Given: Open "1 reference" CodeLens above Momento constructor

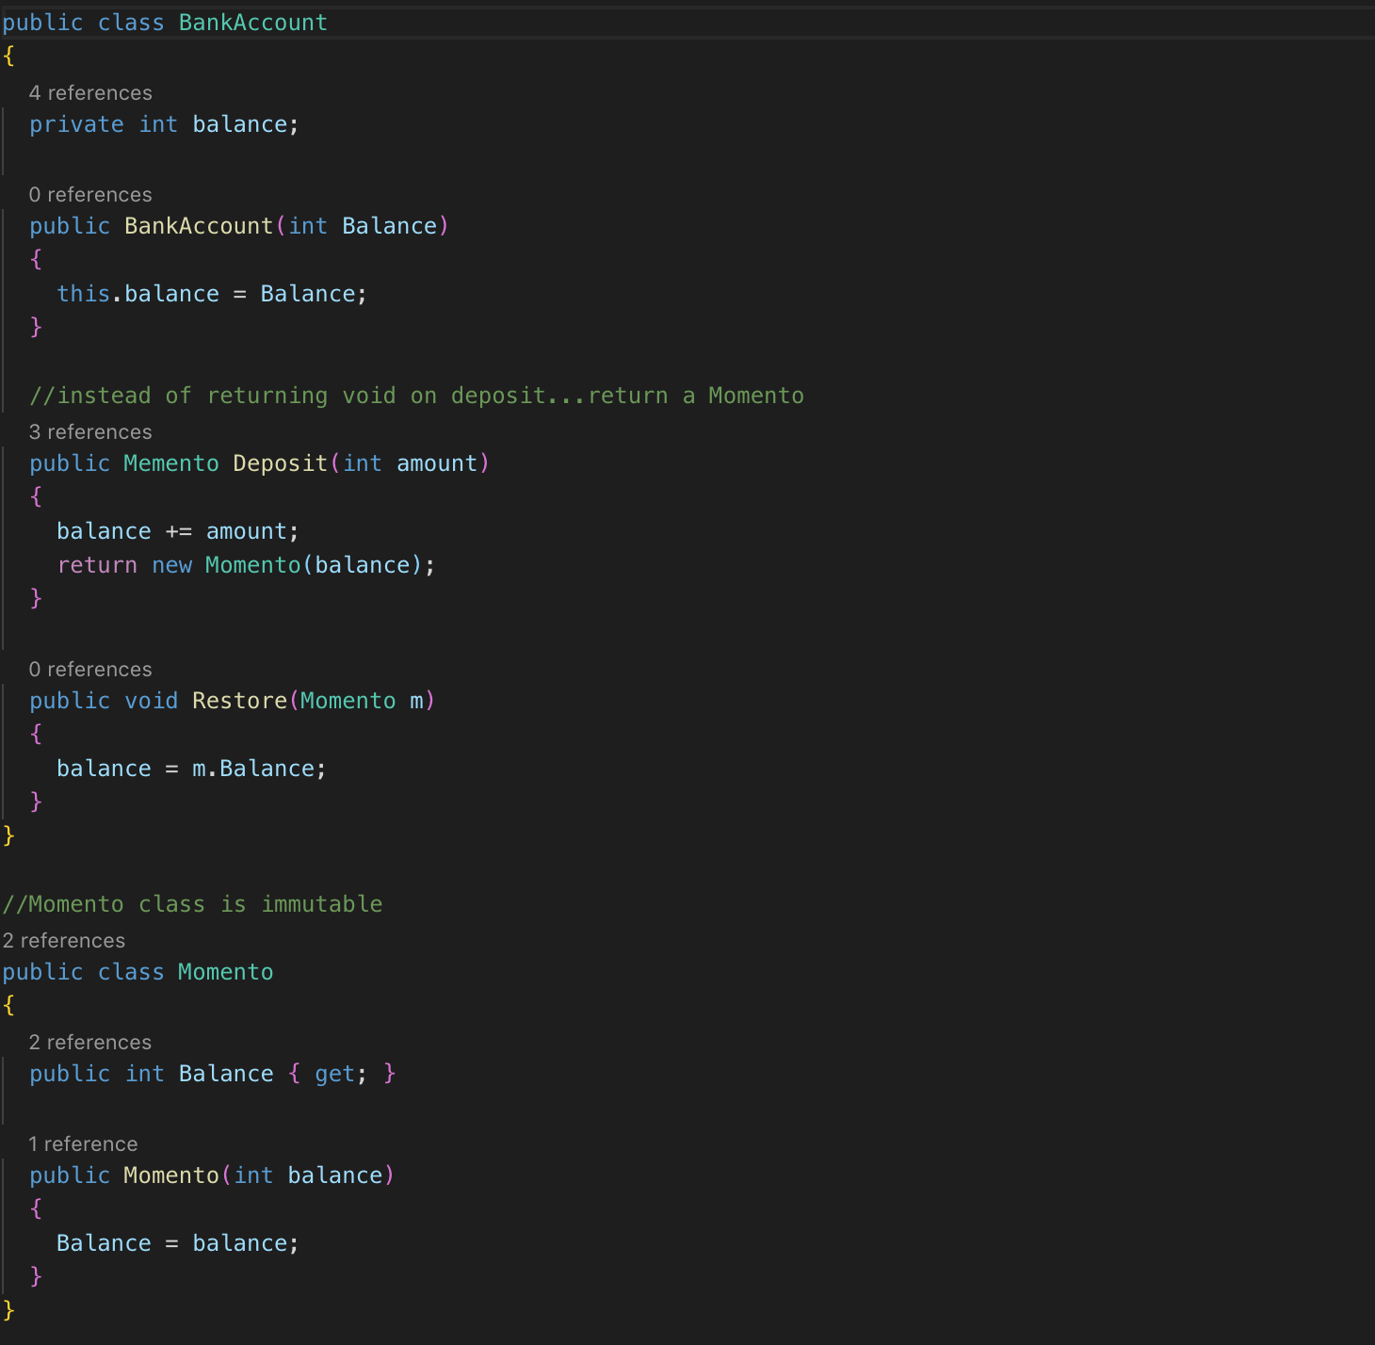Looking at the screenshot, I should click(x=83, y=1144).
